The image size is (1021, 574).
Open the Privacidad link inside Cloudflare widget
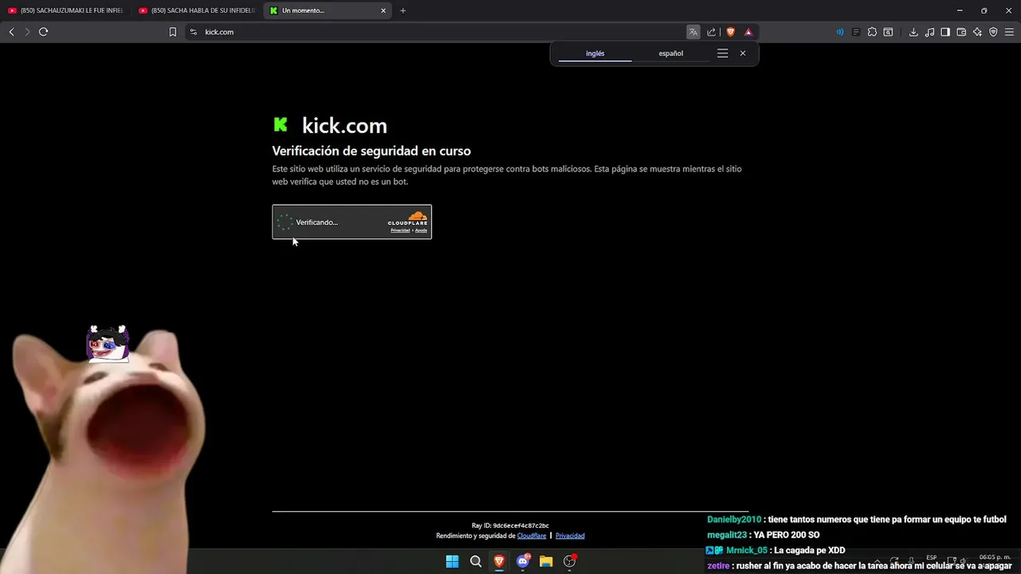pyautogui.click(x=400, y=230)
